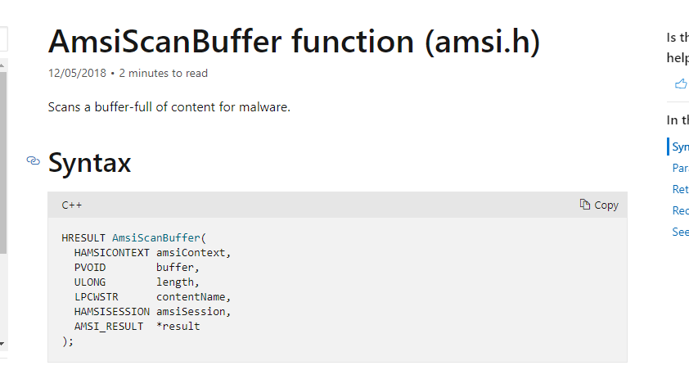The height and width of the screenshot is (379, 689).
Task: Click the thumbs-up feedback icon
Action: point(681,83)
